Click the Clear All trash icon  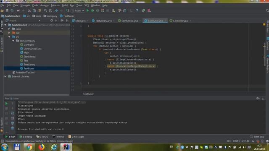[12, 128]
